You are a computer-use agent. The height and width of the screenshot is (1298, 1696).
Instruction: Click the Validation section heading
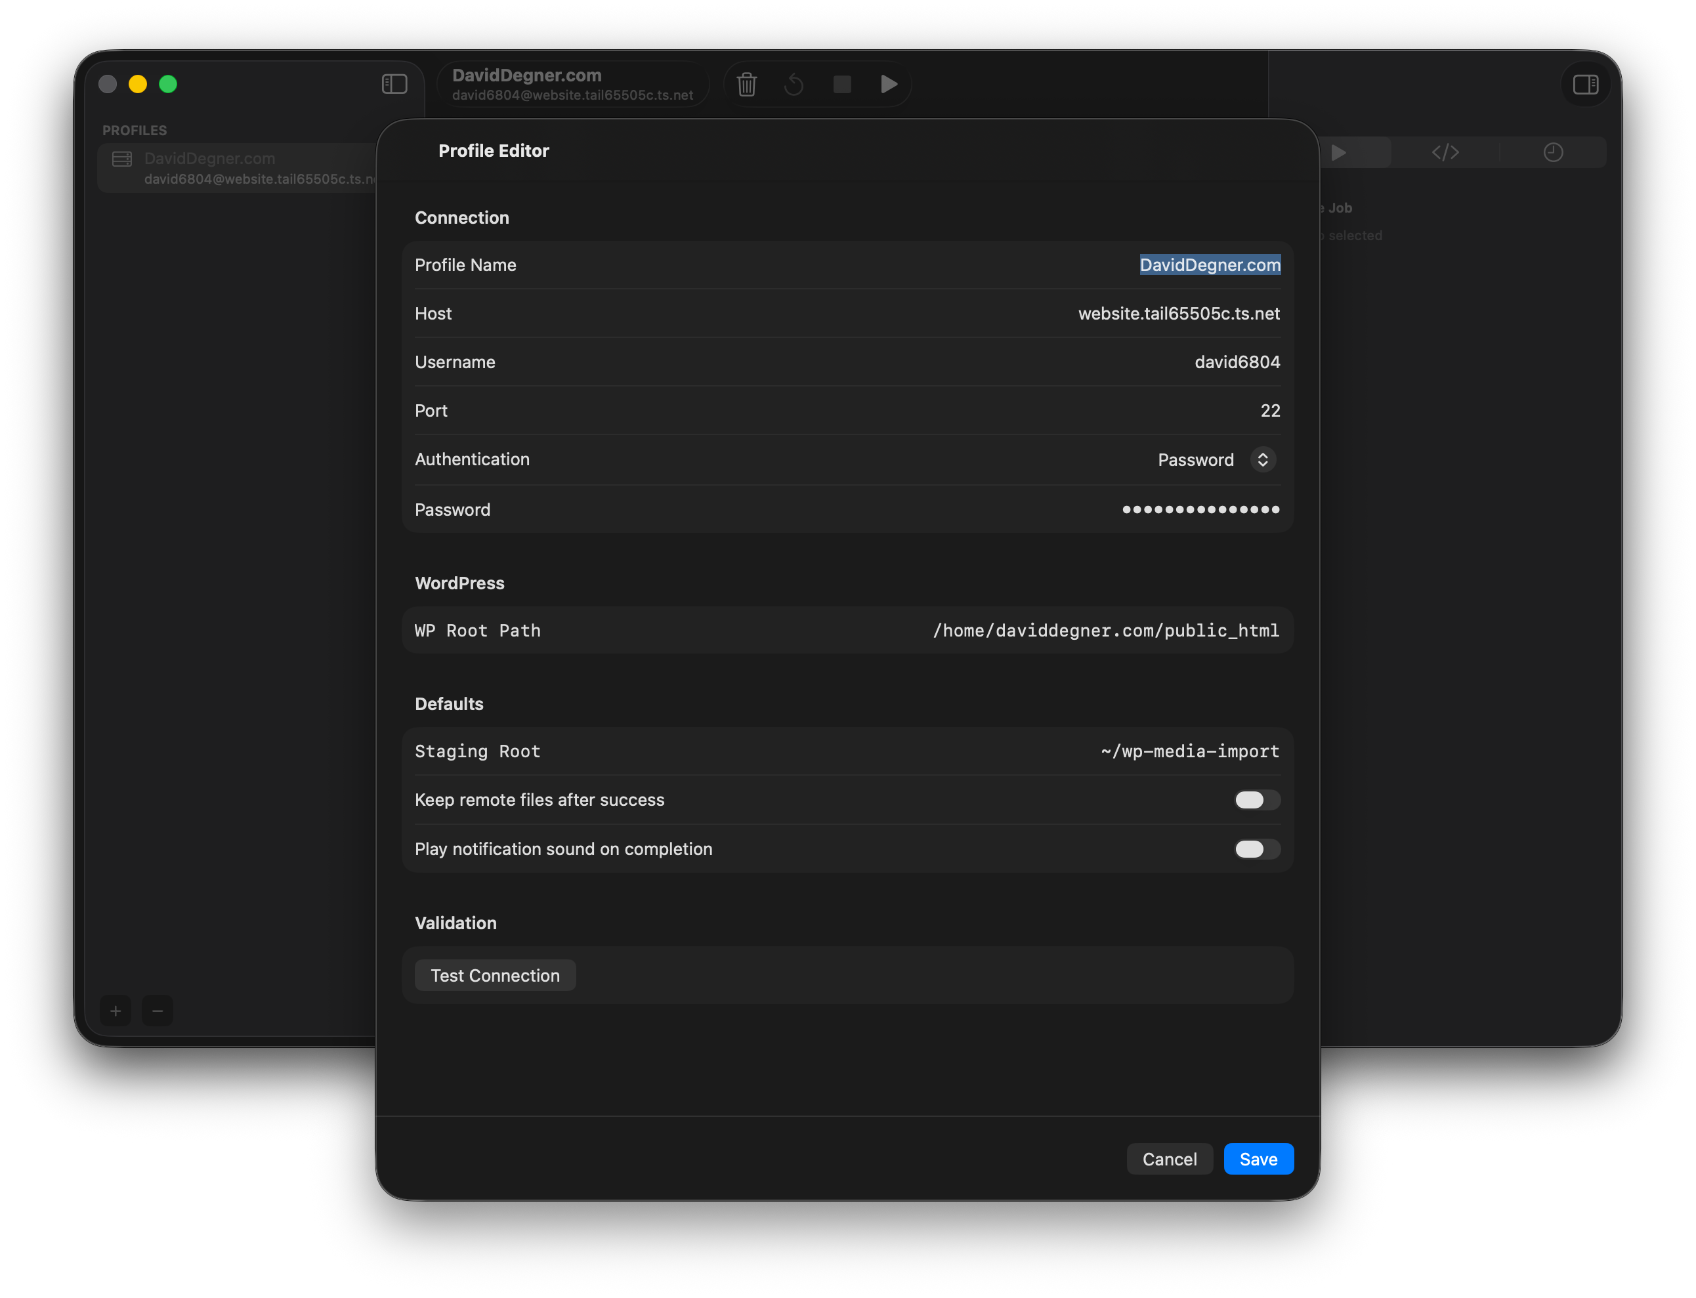(x=456, y=923)
